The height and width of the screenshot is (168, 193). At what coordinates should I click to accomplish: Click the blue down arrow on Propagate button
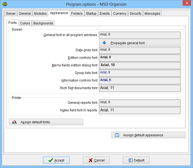[104, 43]
